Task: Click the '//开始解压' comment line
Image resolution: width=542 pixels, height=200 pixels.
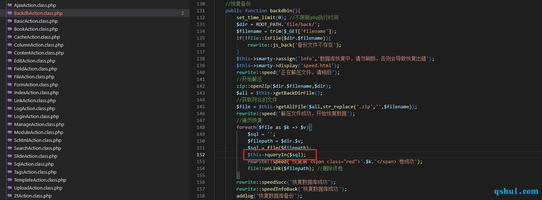Action: 249,79
